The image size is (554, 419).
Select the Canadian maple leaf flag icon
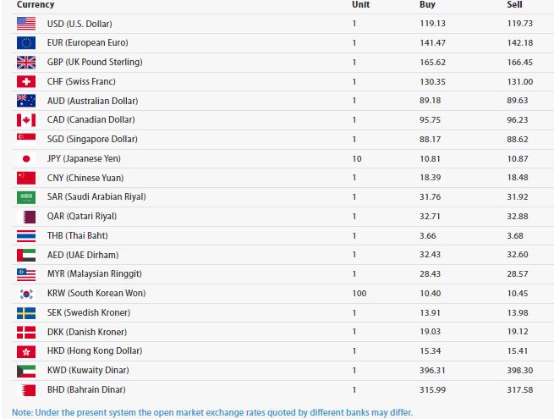pyautogui.click(x=26, y=120)
